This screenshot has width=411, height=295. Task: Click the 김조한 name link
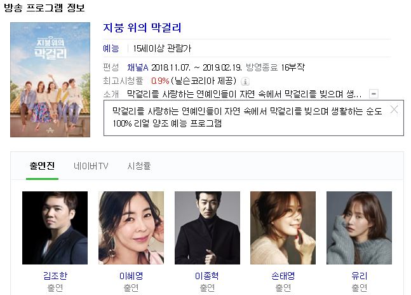pyautogui.click(x=55, y=275)
